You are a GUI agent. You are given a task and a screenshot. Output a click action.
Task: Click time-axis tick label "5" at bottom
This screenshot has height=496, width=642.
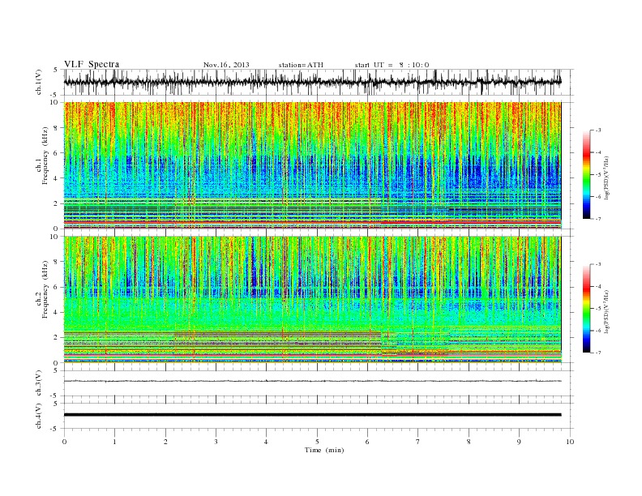pos(317,442)
